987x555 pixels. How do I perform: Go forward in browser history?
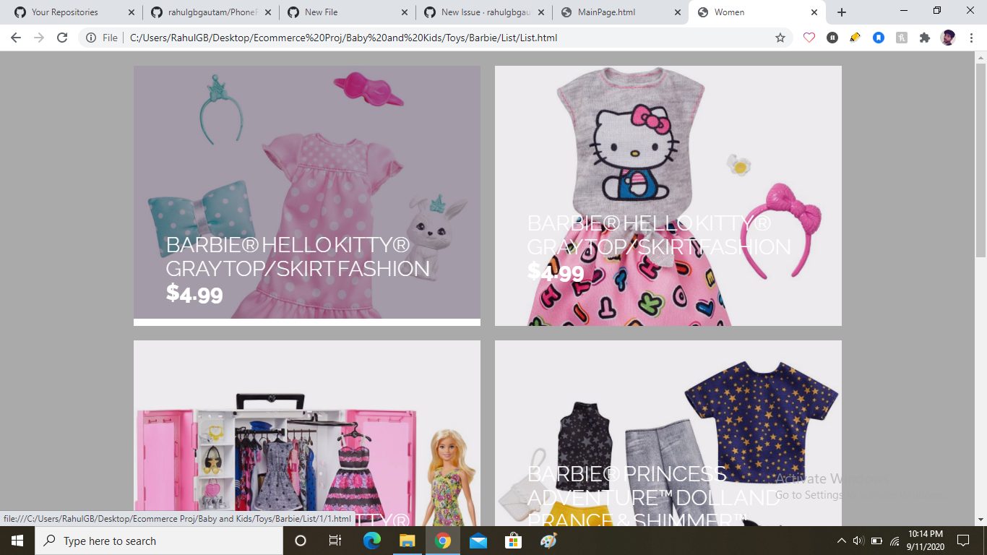pyautogui.click(x=39, y=38)
